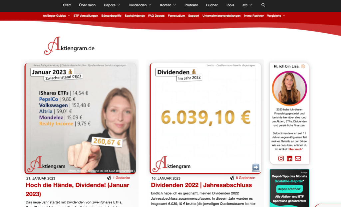The height and width of the screenshot is (207, 341).
Task: Expand the Anfänger-Guides submenu
Action: coord(56,16)
